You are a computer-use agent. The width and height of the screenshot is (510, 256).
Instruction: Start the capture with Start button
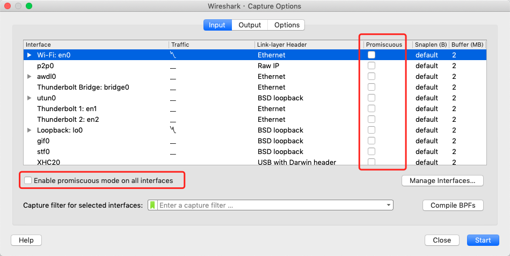483,240
